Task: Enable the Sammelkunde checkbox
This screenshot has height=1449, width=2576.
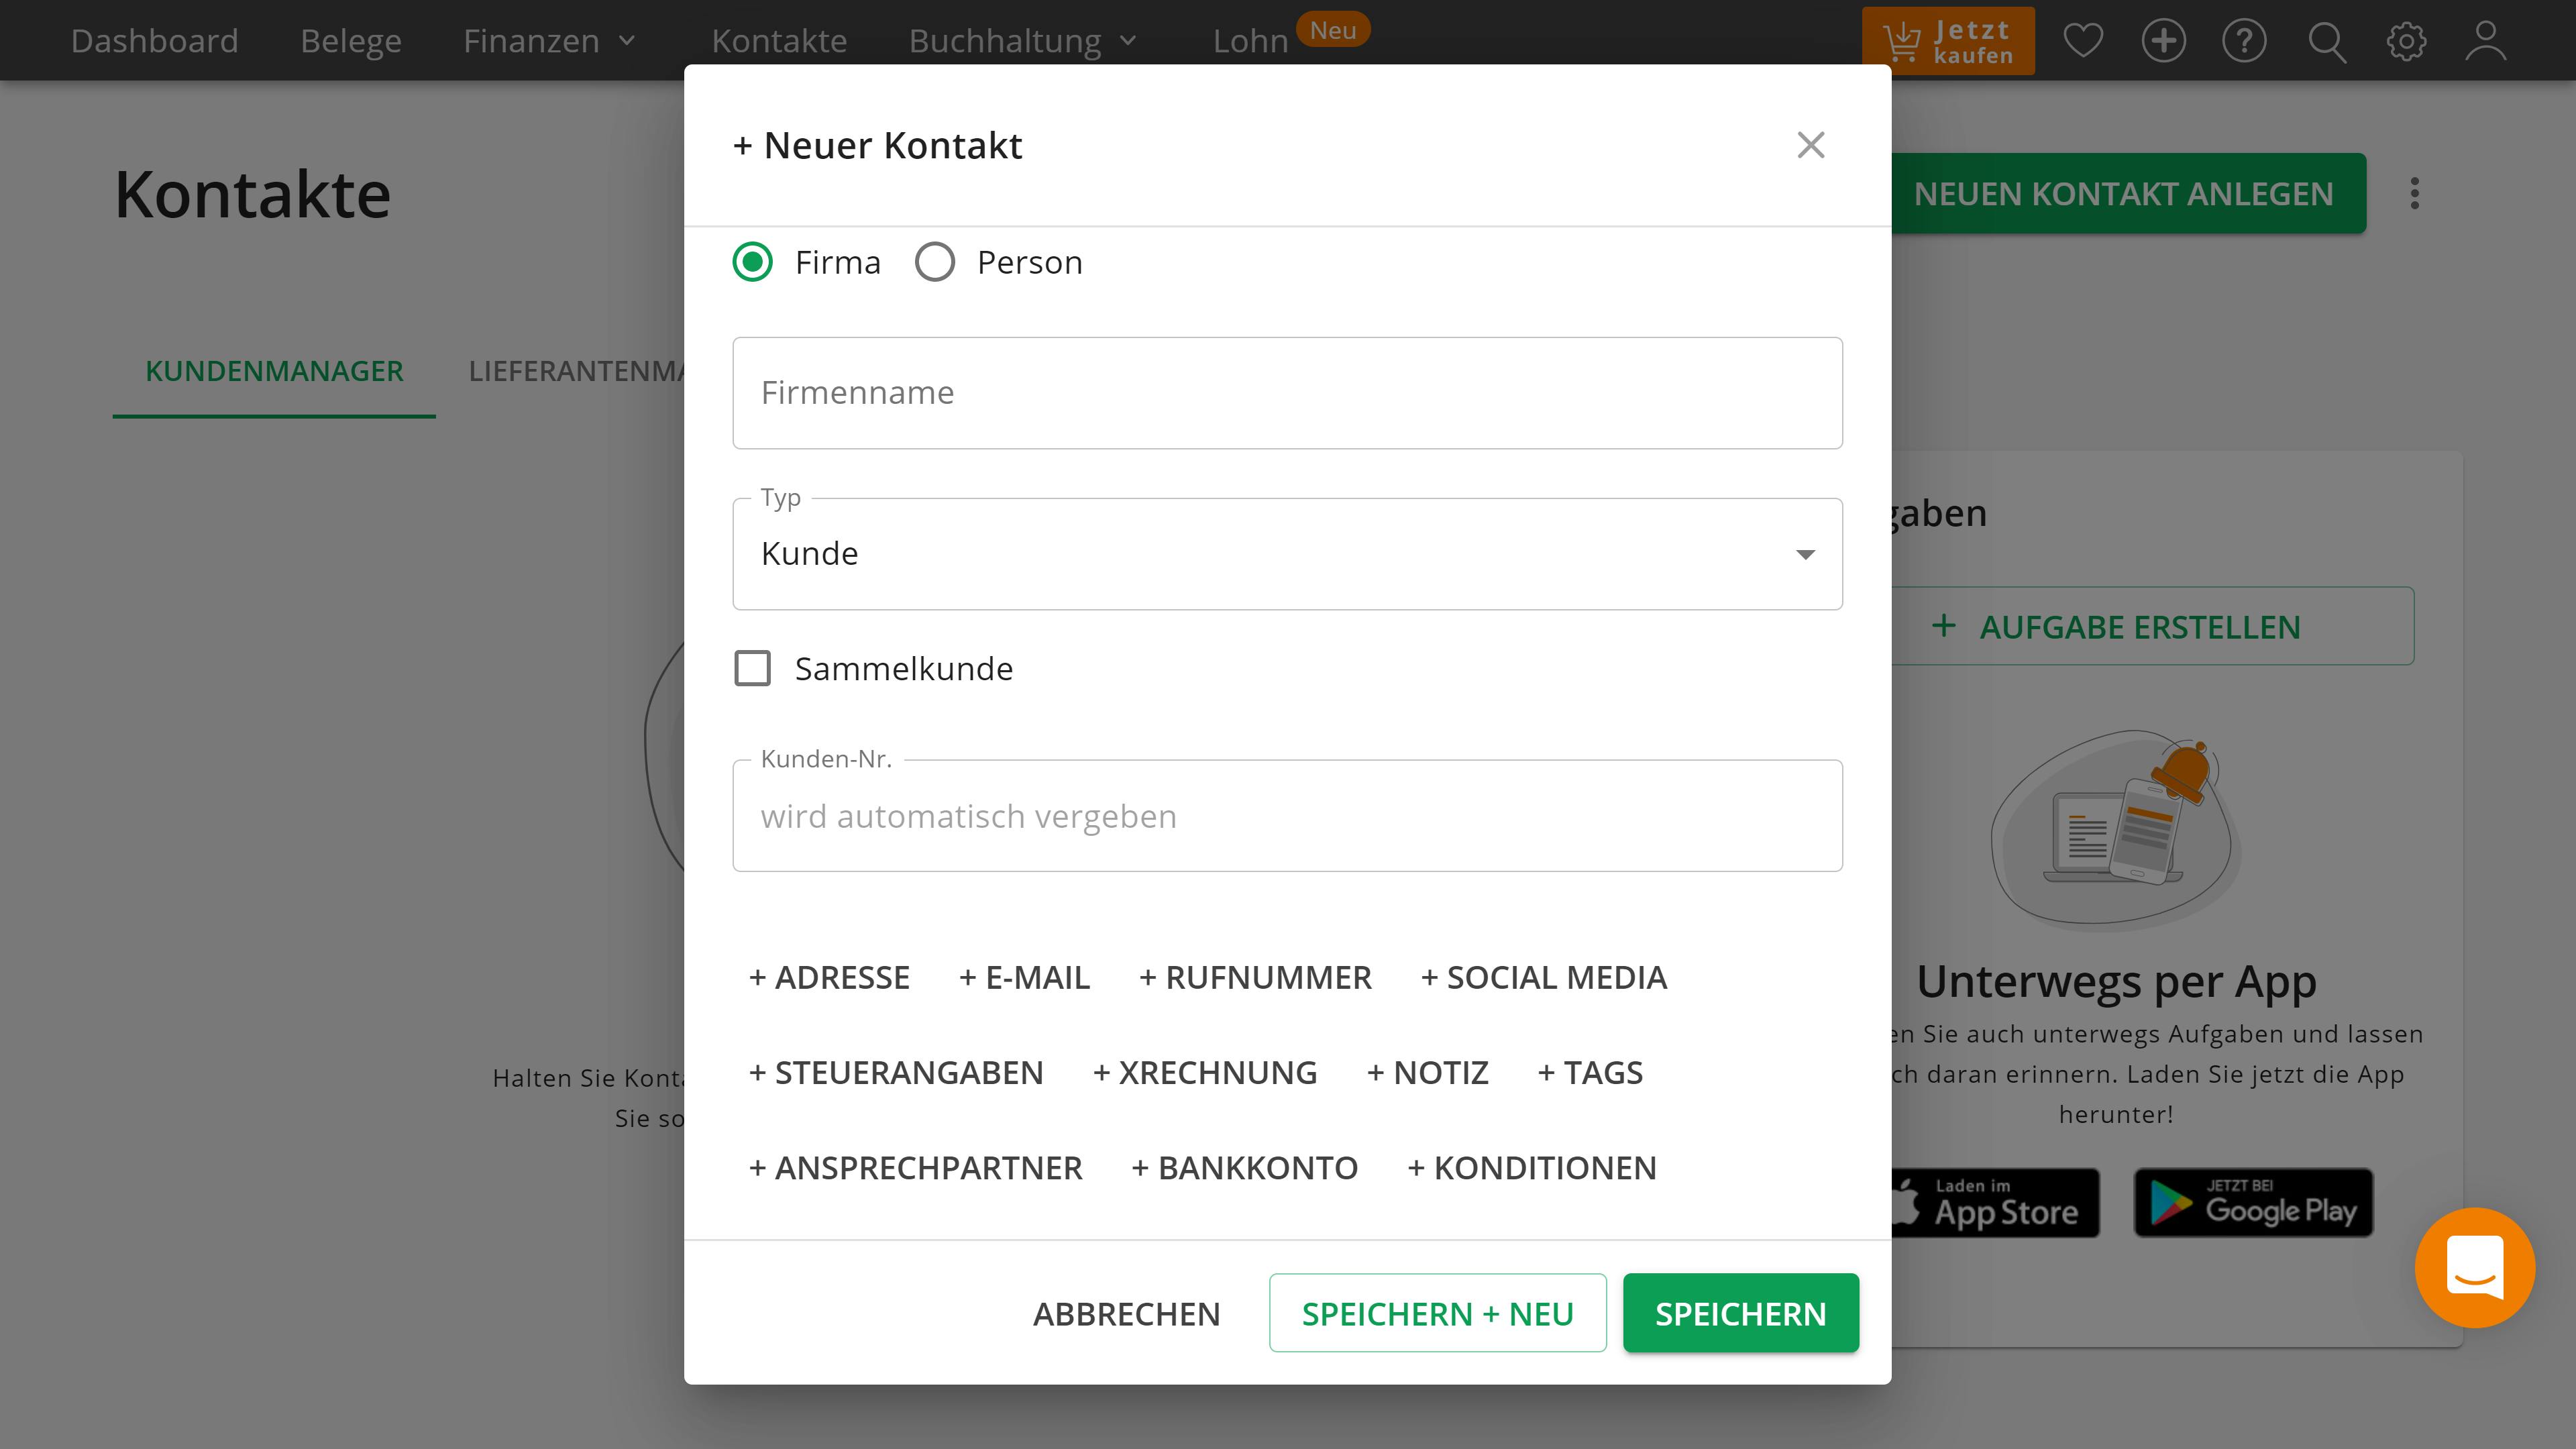Action: click(753, 668)
